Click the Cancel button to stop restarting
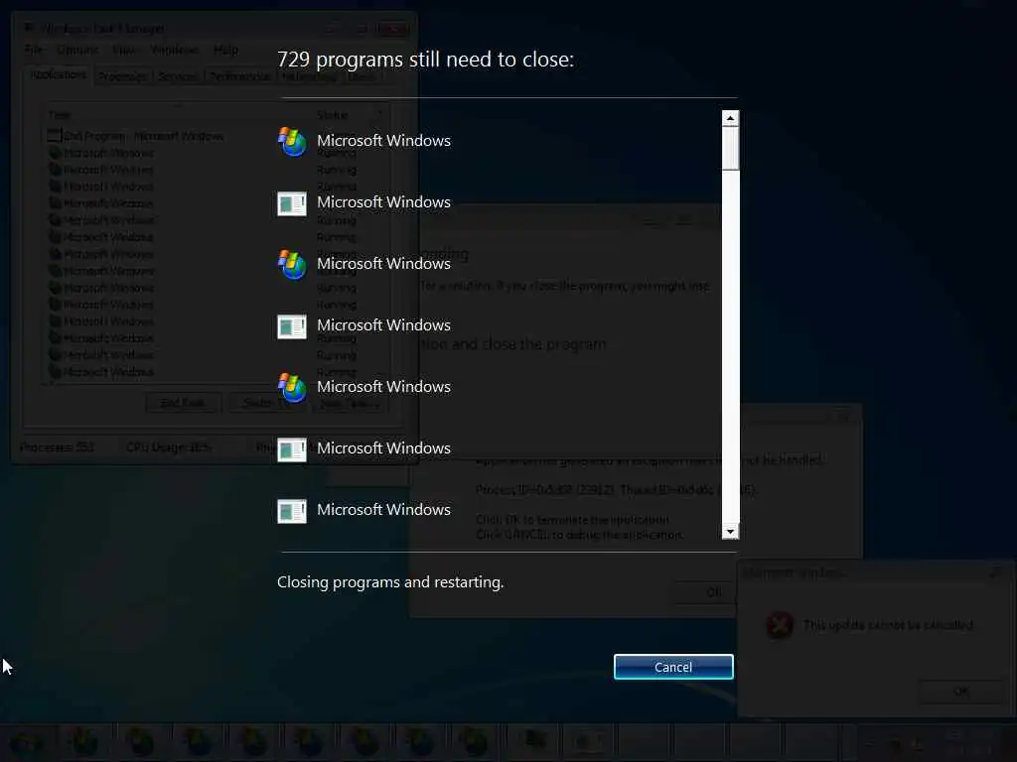The image size is (1017, 762). point(673,667)
